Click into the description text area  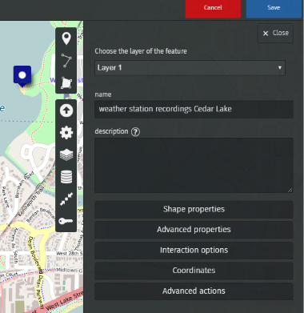[x=194, y=165]
